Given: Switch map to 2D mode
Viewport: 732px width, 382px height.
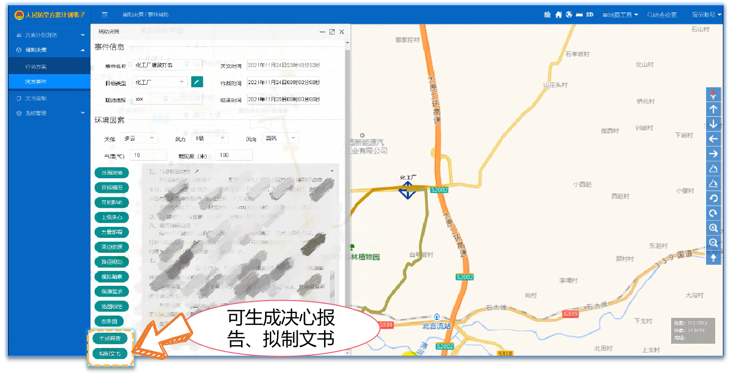Looking at the screenshot, I should coord(590,15).
